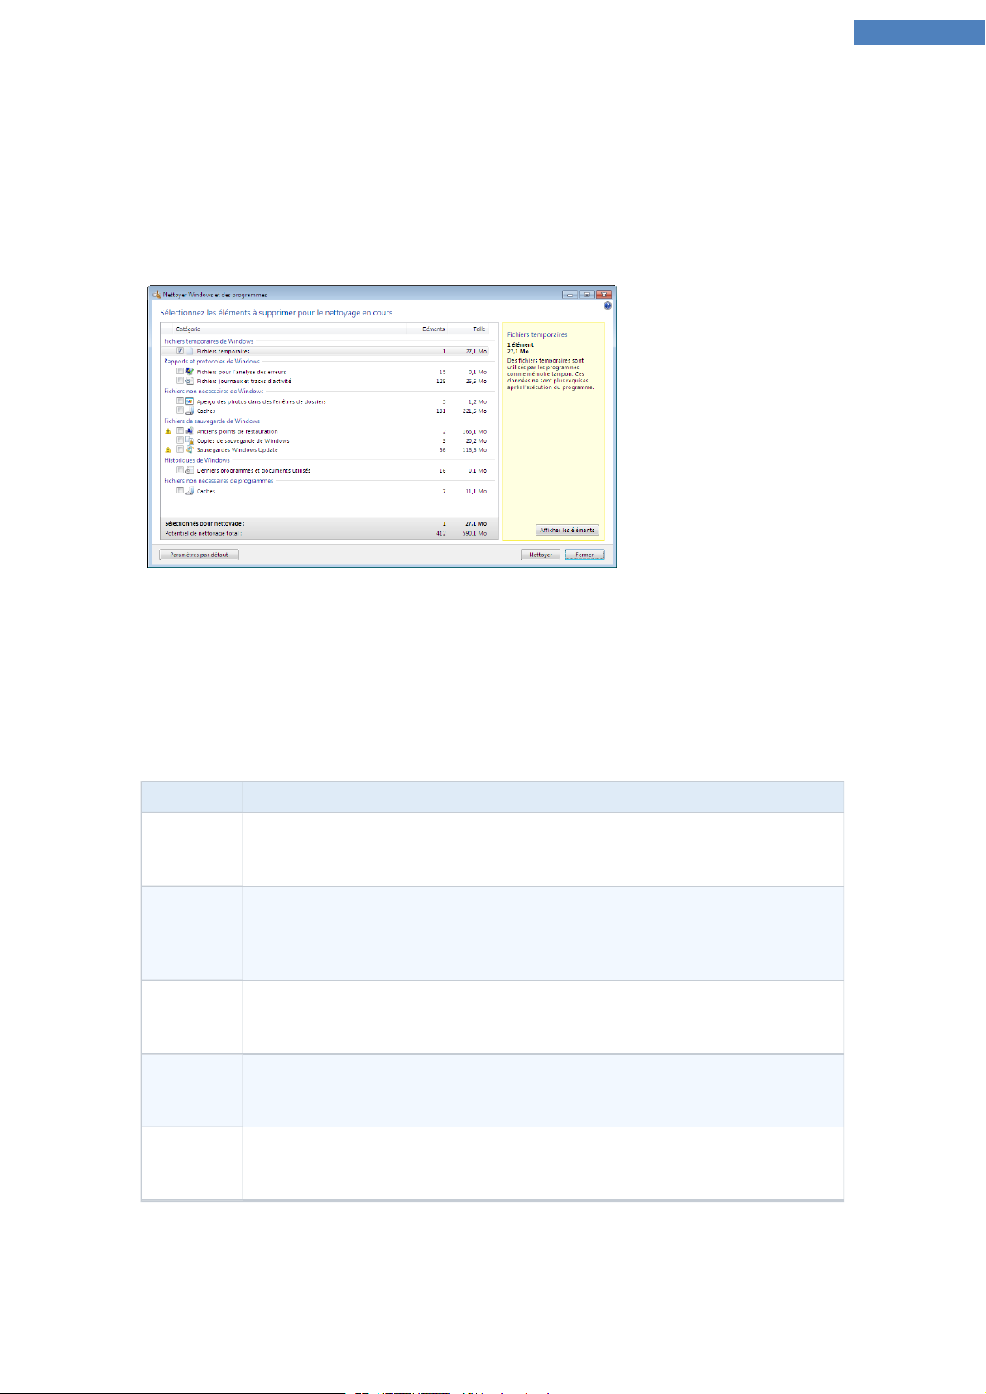Click the group header Fichiers non nécessaires de programmes
Image resolution: width=986 pixels, height=1394 pixels.
[x=219, y=480]
